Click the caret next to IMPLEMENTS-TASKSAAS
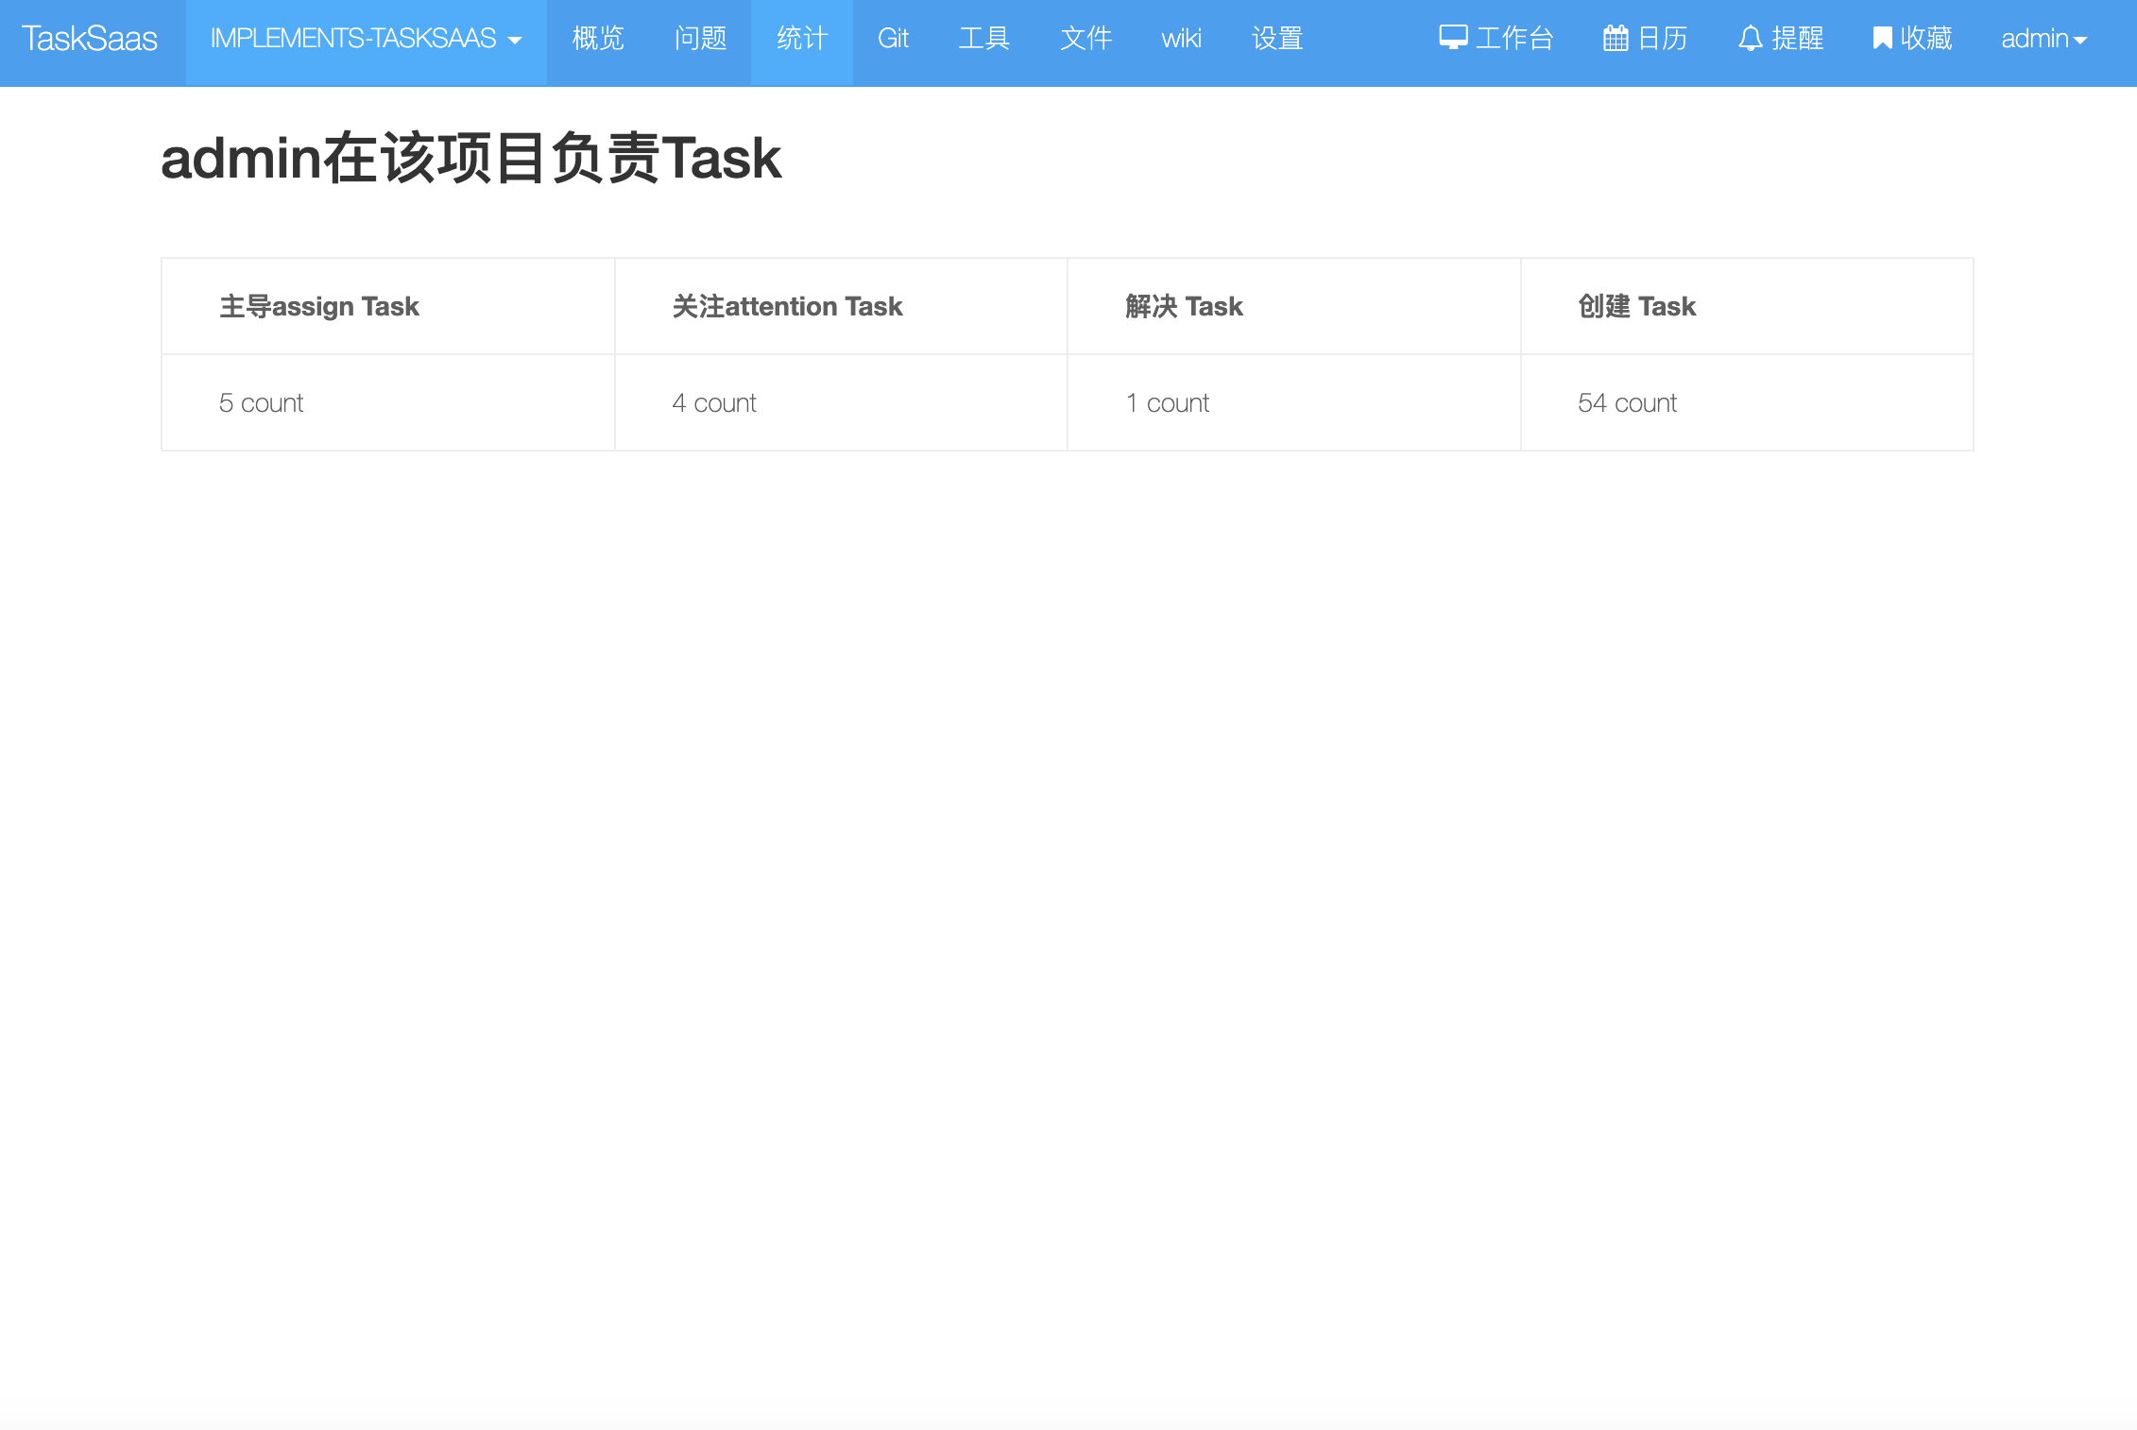The image size is (2137, 1430). (x=515, y=41)
